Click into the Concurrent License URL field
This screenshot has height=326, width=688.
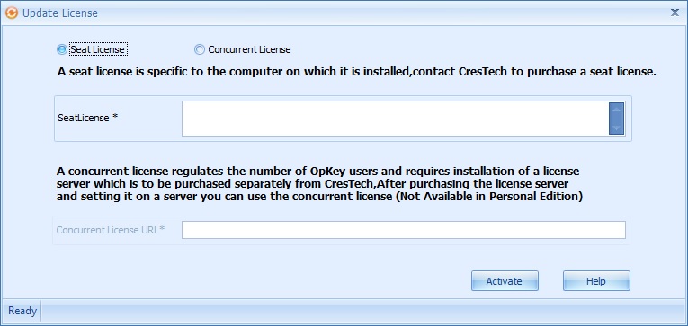tap(404, 230)
